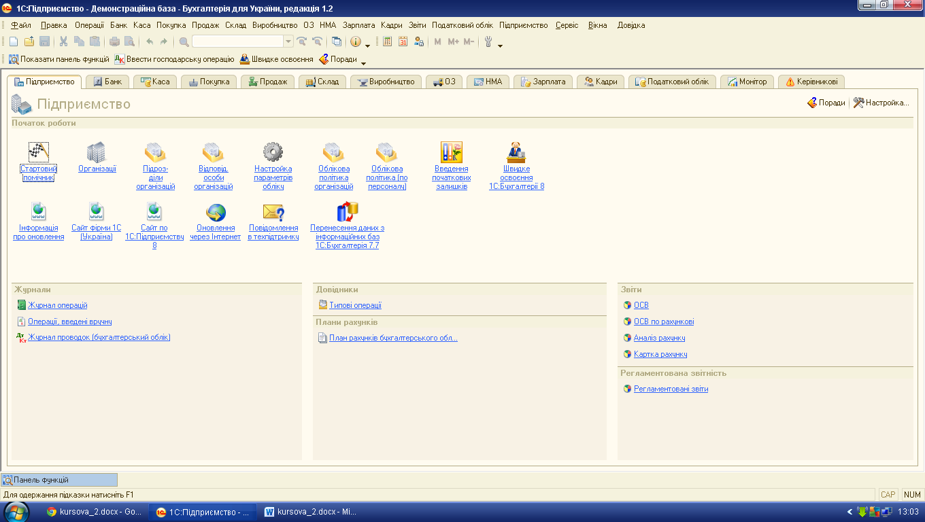This screenshot has height=522, width=925.
Task: Open the search text dropdown arrow
Action: (x=288, y=41)
